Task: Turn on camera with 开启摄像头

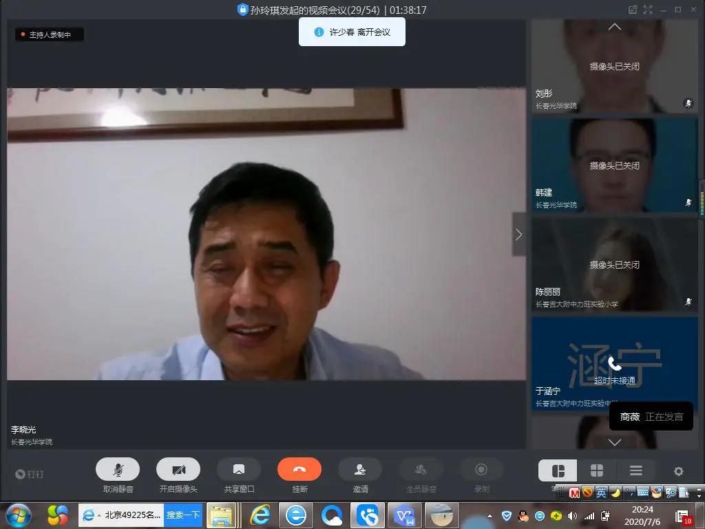Action: point(178,470)
